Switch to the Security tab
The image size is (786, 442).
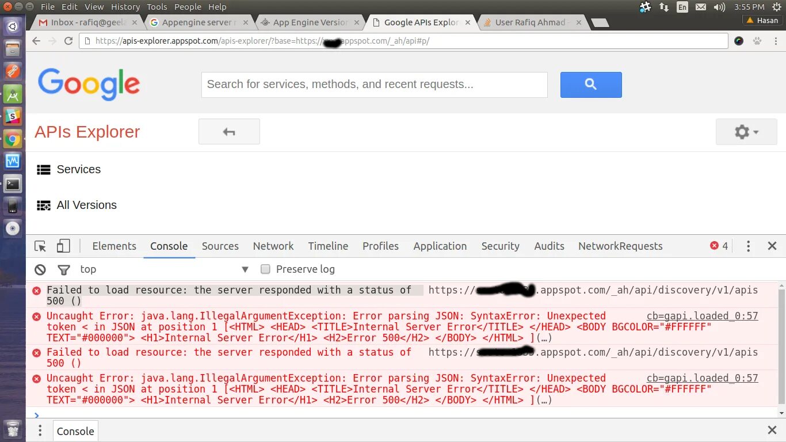coord(500,246)
